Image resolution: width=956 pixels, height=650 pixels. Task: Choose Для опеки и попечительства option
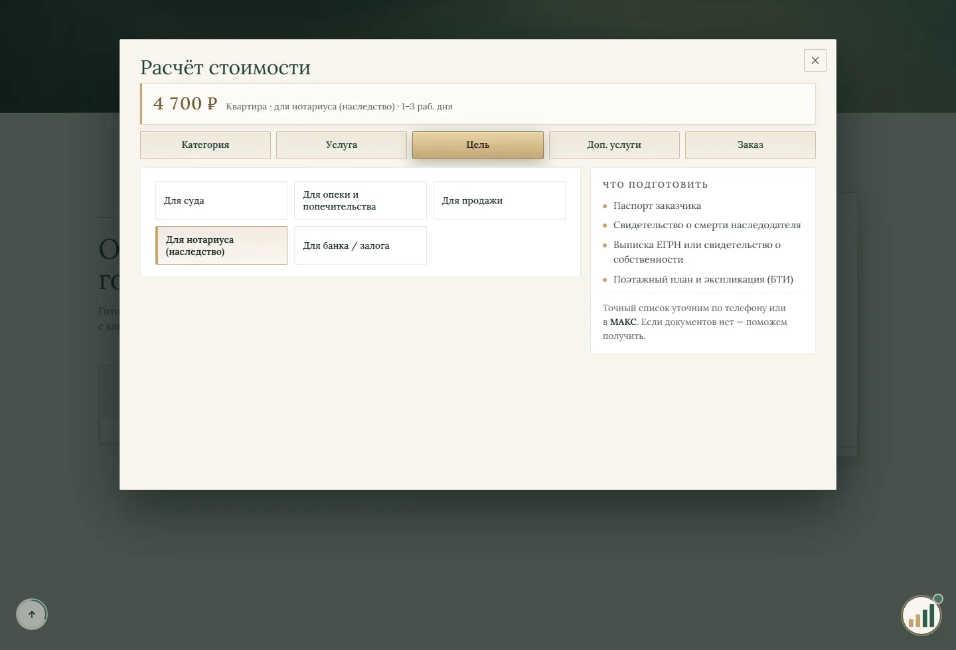click(360, 200)
